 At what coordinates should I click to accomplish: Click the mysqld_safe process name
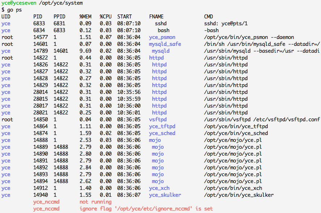point(165,44)
